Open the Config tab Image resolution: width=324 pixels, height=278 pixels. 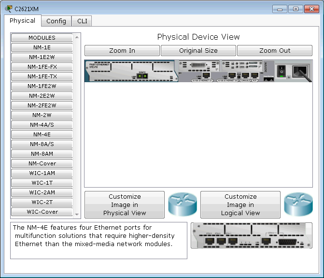click(x=56, y=21)
